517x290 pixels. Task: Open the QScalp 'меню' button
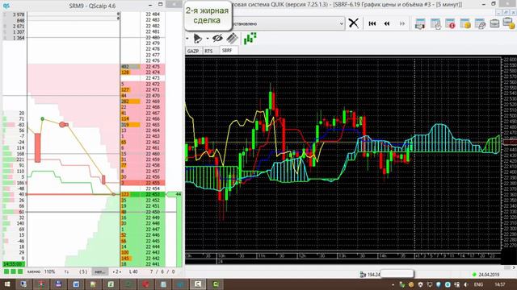click(34, 271)
